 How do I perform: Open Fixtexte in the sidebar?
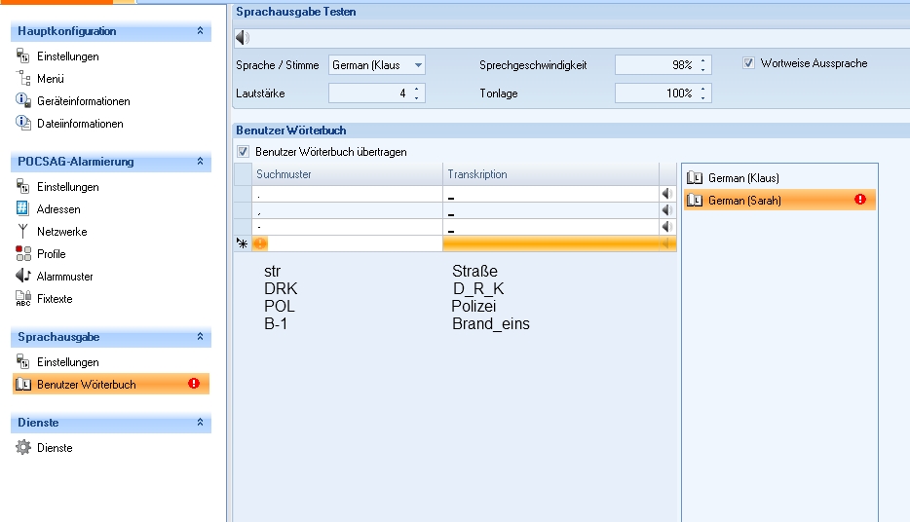click(x=55, y=299)
